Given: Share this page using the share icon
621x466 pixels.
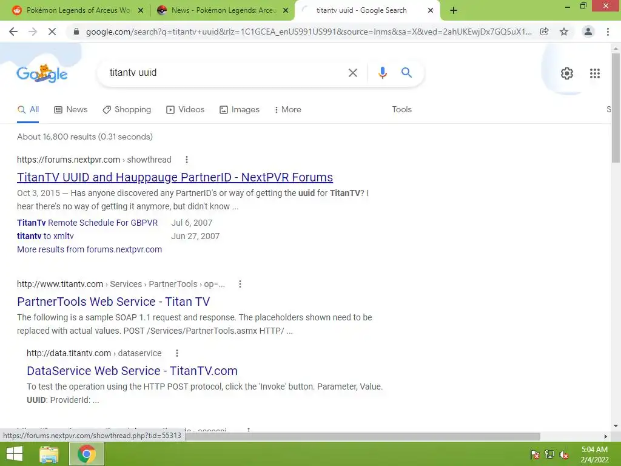Looking at the screenshot, I should 544,32.
